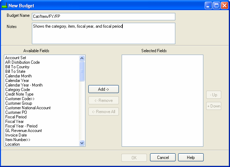This screenshot has height=167, width=230.
Task: Choose Calendar Year - Month field
Action: click(x=24, y=85)
